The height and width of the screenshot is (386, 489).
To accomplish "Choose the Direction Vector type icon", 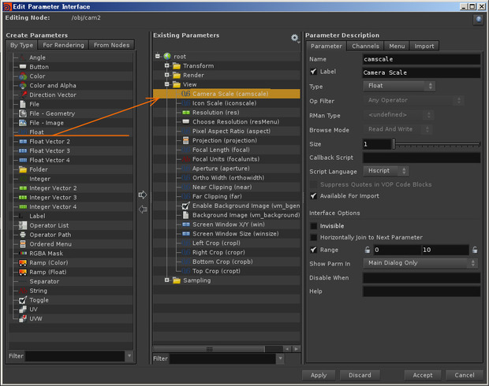I will click(x=24, y=95).
